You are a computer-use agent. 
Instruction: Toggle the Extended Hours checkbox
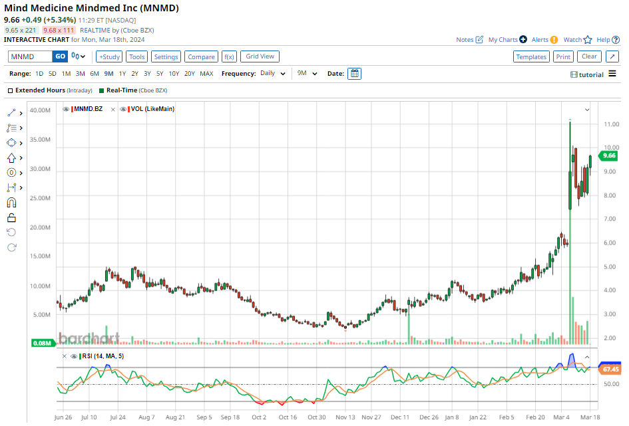pos(11,90)
